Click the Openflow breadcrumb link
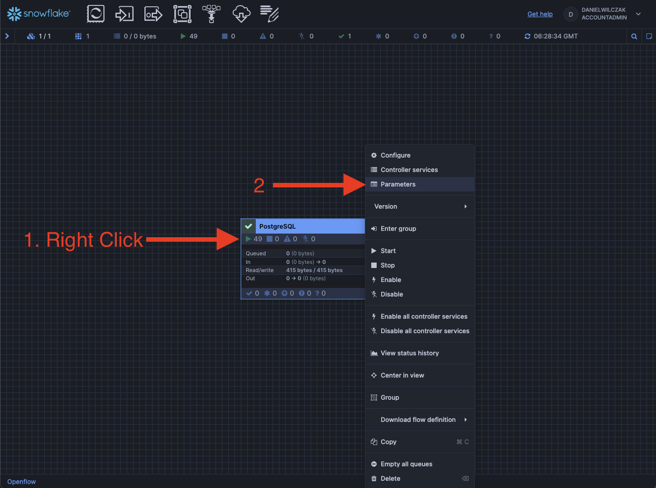 (x=21, y=482)
